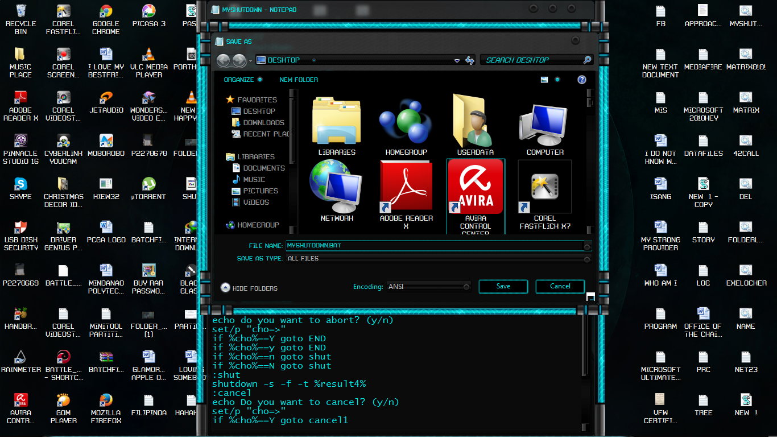Select the µTorrent desktop icon
Screen dimensions: 777x438
(149, 188)
